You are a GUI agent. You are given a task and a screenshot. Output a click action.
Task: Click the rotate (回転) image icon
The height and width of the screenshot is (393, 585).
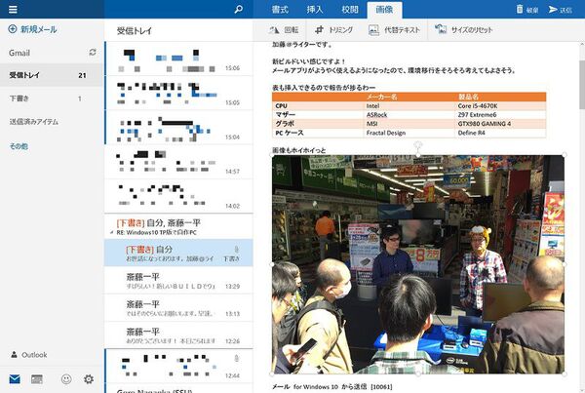274,30
